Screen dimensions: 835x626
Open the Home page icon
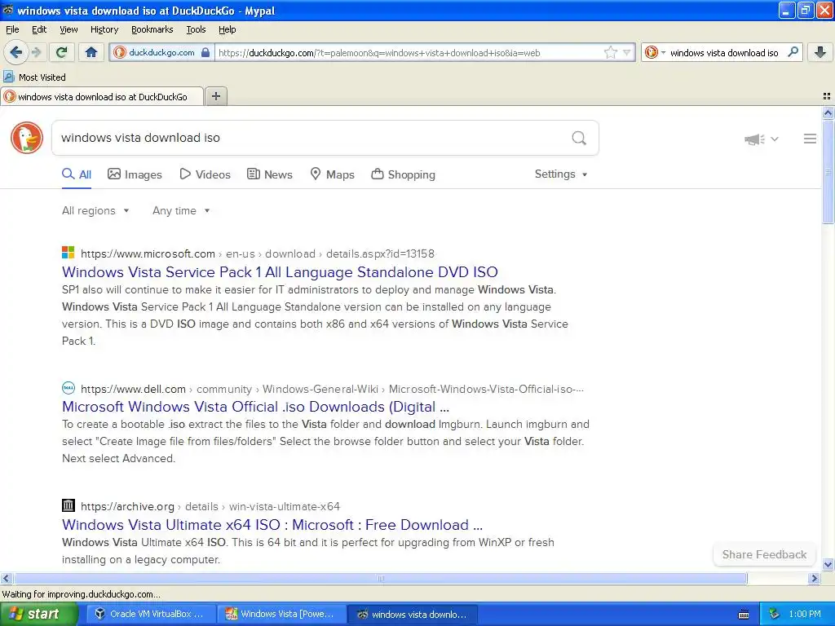point(91,52)
